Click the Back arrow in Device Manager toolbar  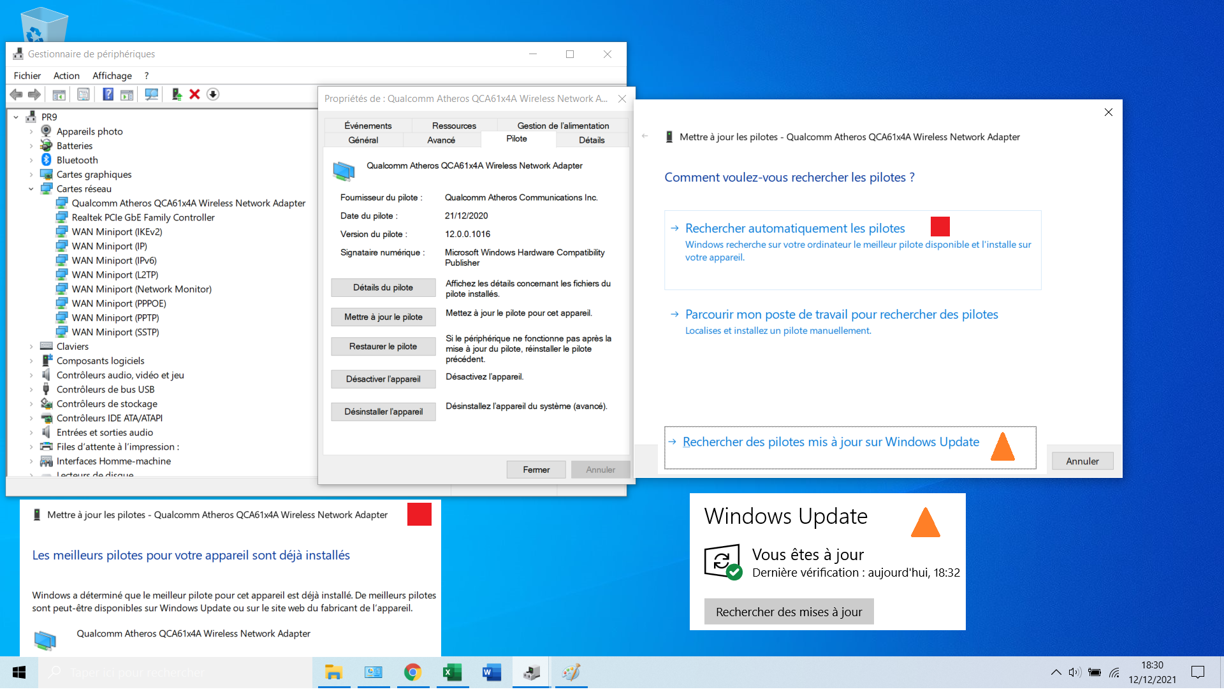17,95
